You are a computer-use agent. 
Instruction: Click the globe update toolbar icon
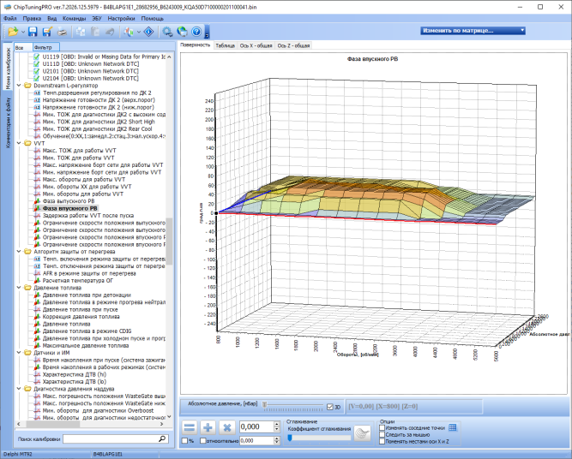(x=182, y=32)
